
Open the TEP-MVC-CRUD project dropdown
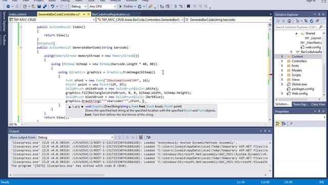[x=52, y=20]
